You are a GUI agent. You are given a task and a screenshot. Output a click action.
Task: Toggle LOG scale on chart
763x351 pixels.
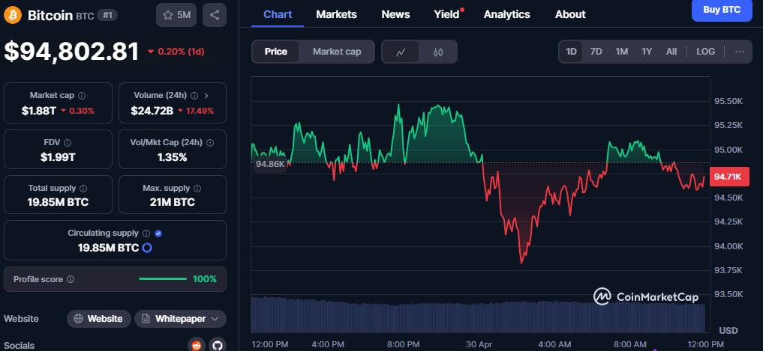click(705, 52)
